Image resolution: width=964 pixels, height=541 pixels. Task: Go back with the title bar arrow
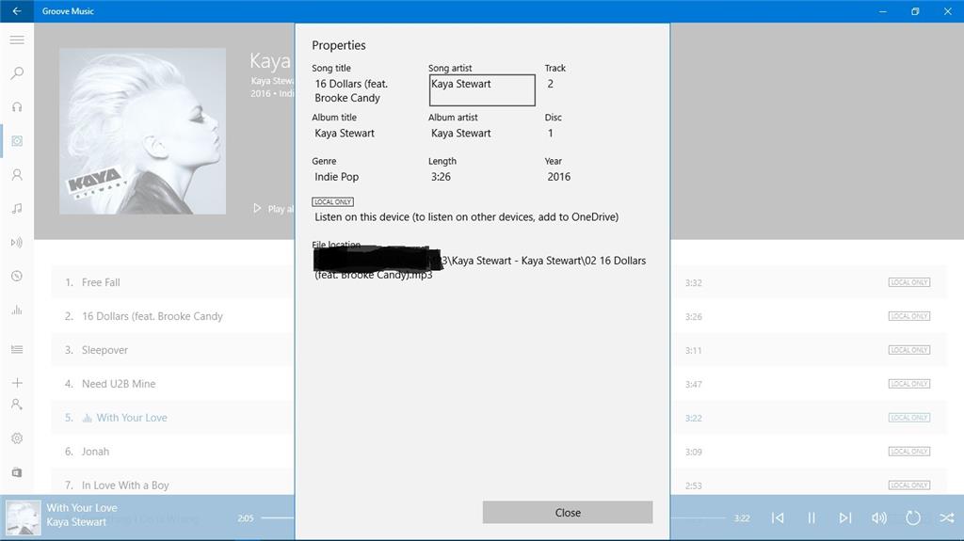tap(17, 11)
